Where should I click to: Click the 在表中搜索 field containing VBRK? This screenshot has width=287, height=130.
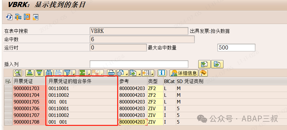click(139, 31)
